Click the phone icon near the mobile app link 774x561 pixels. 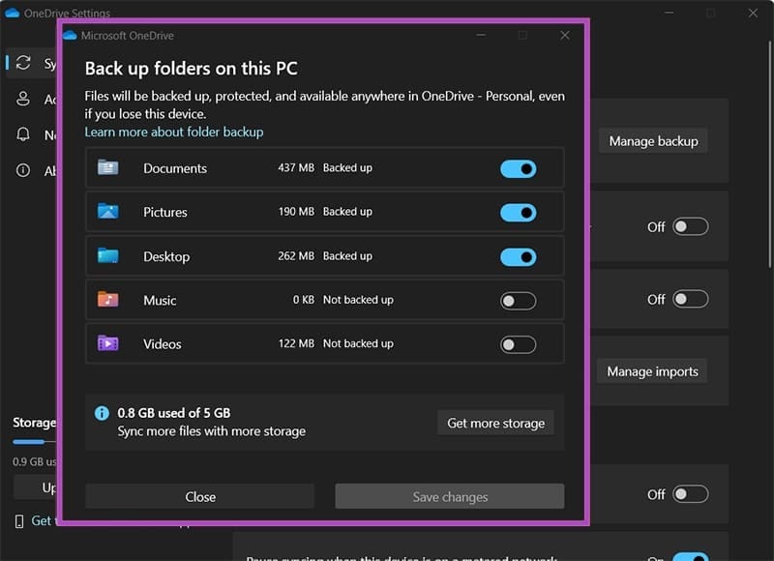point(21,520)
